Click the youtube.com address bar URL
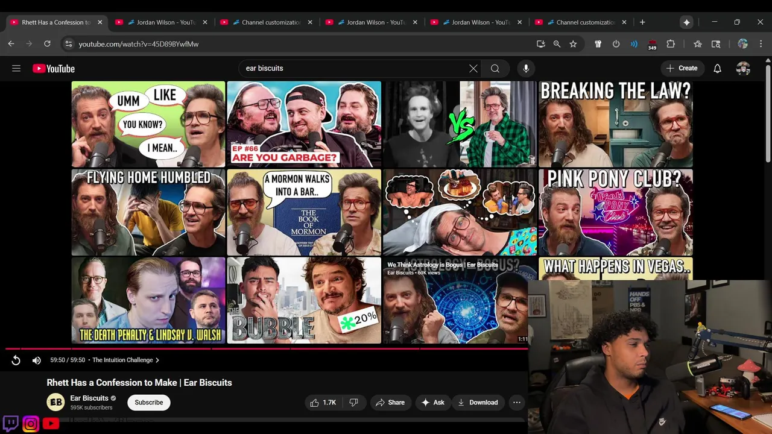 (x=138, y=44)
